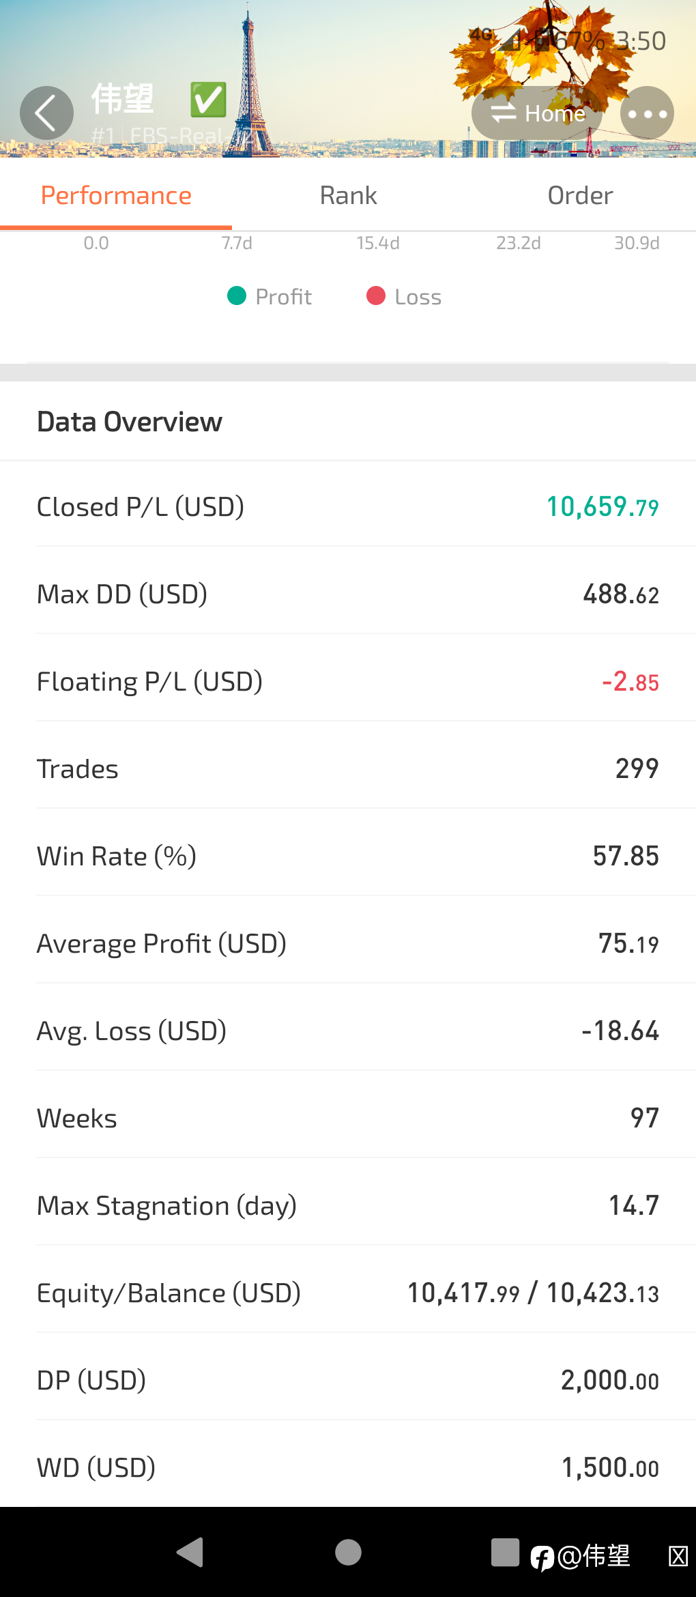The height and width of the screenshot is (1597, 696).
Task: Tap the Win Rate (%) row
Action: point(348,857)
